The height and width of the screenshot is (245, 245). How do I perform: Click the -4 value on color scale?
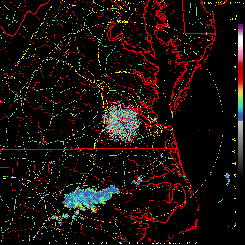pos(234,164)
